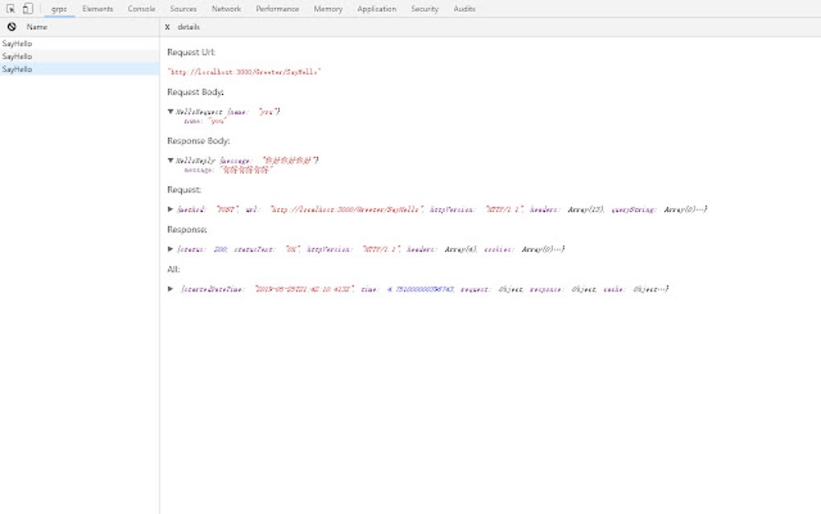
Task: Open the Security tab
Action: pos(424,9)
